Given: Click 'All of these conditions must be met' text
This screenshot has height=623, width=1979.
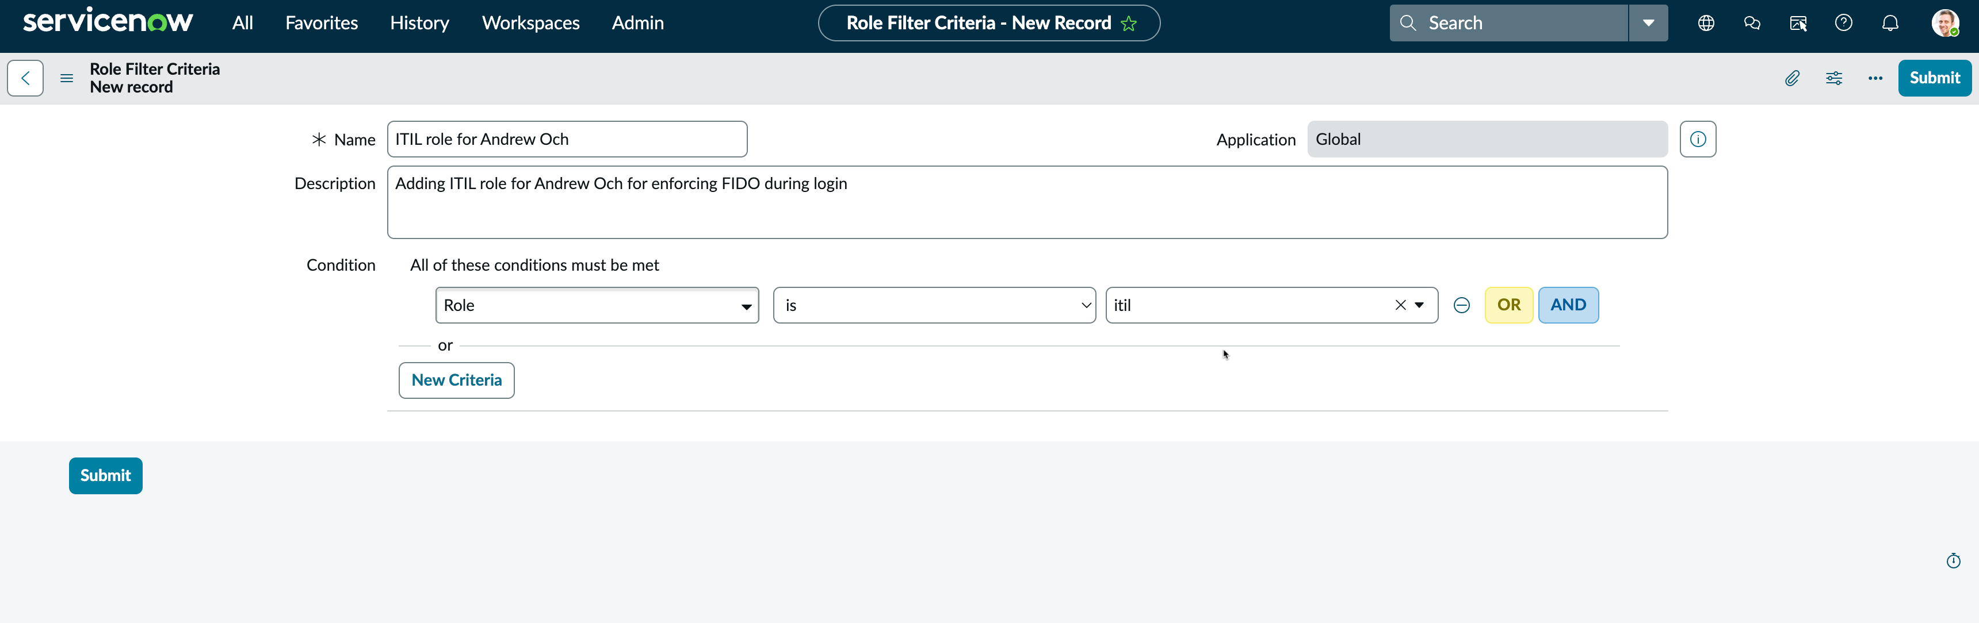Looking at the screenshot, I should tap(534, 265).
